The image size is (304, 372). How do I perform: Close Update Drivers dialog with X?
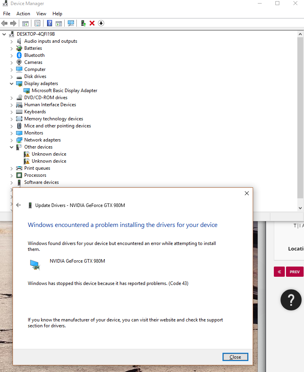(x=247, y=193)
